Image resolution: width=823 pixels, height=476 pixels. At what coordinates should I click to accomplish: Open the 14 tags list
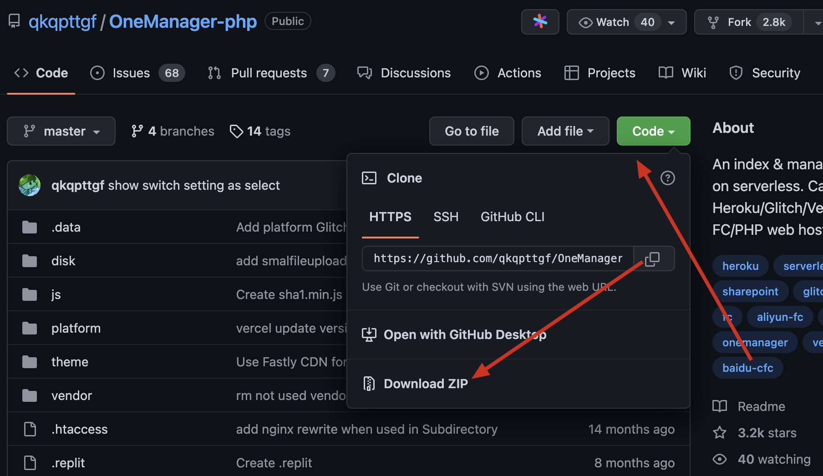[x=260, y=132]
